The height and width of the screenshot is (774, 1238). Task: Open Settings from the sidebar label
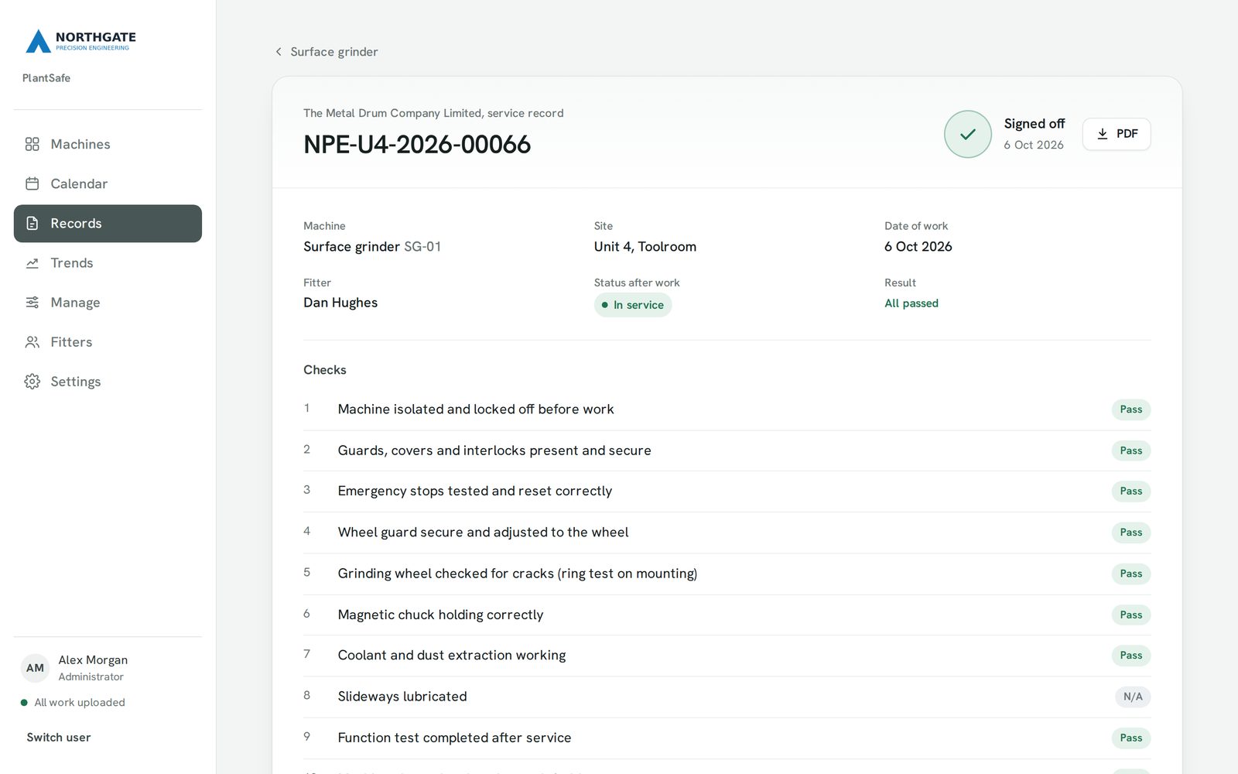pos(76,382)
